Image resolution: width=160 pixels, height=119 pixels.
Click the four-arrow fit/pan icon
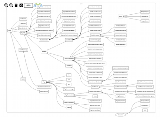tap(21, 5)
